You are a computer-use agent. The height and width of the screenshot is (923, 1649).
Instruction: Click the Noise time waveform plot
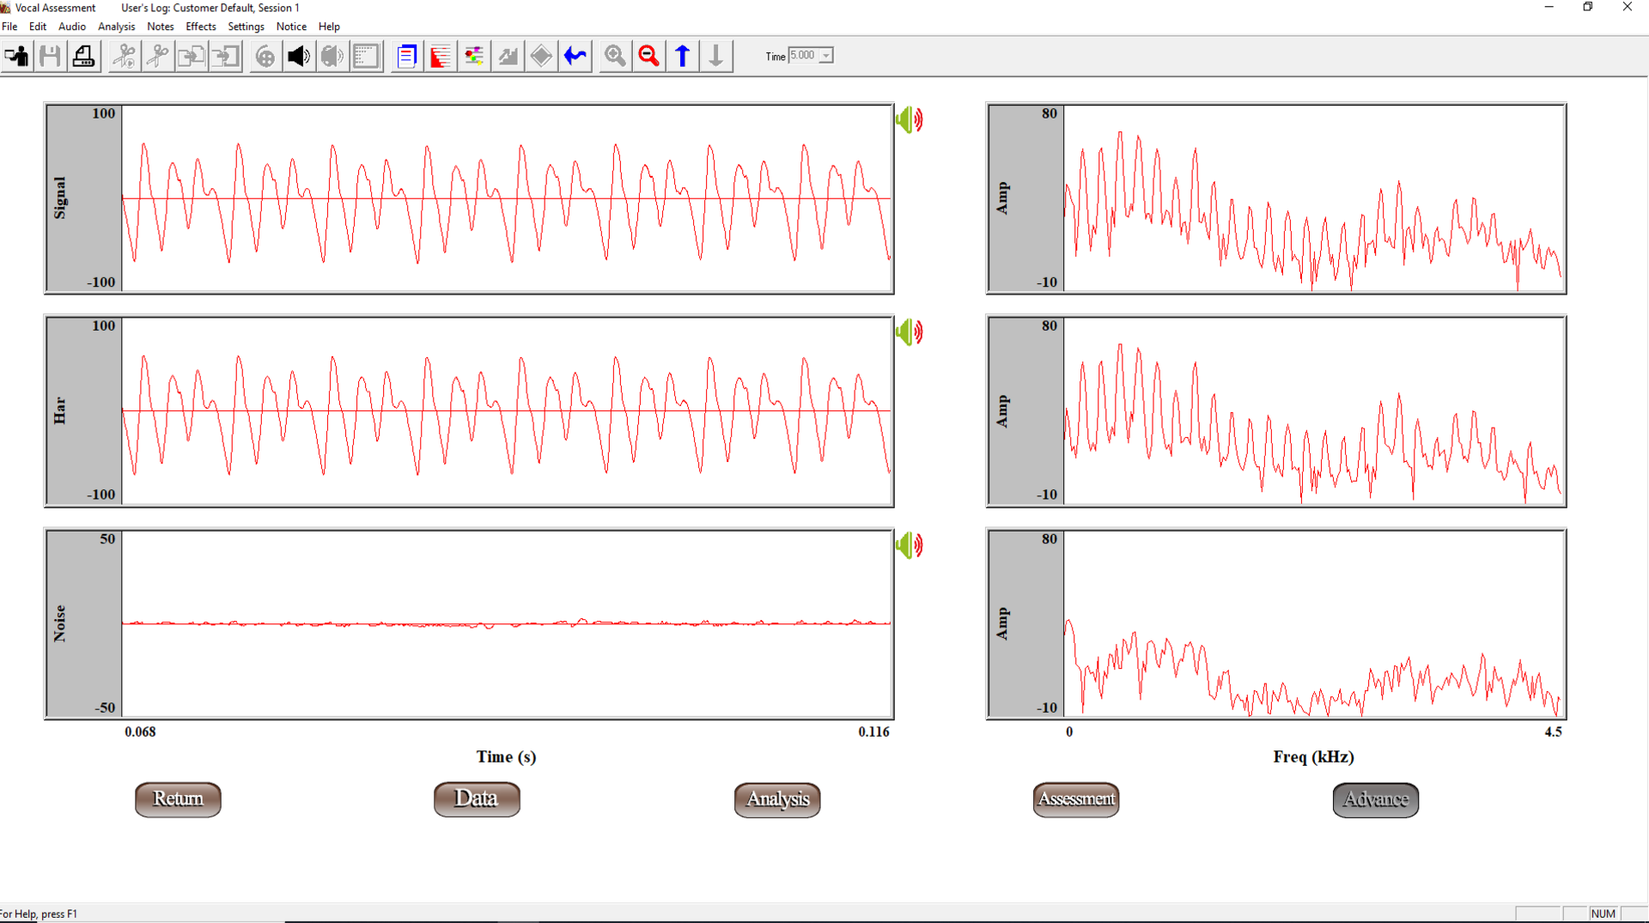pos(507,624)
